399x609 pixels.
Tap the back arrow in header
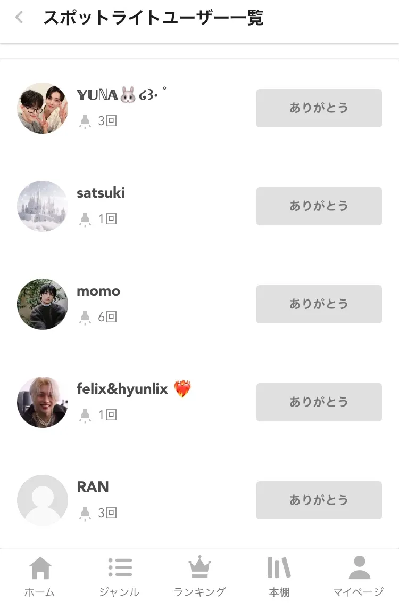[19, 18]
